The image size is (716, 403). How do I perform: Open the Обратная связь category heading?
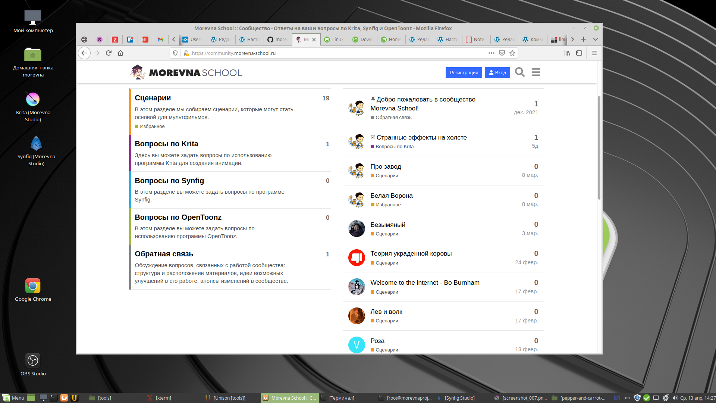(x=164, y=254)
